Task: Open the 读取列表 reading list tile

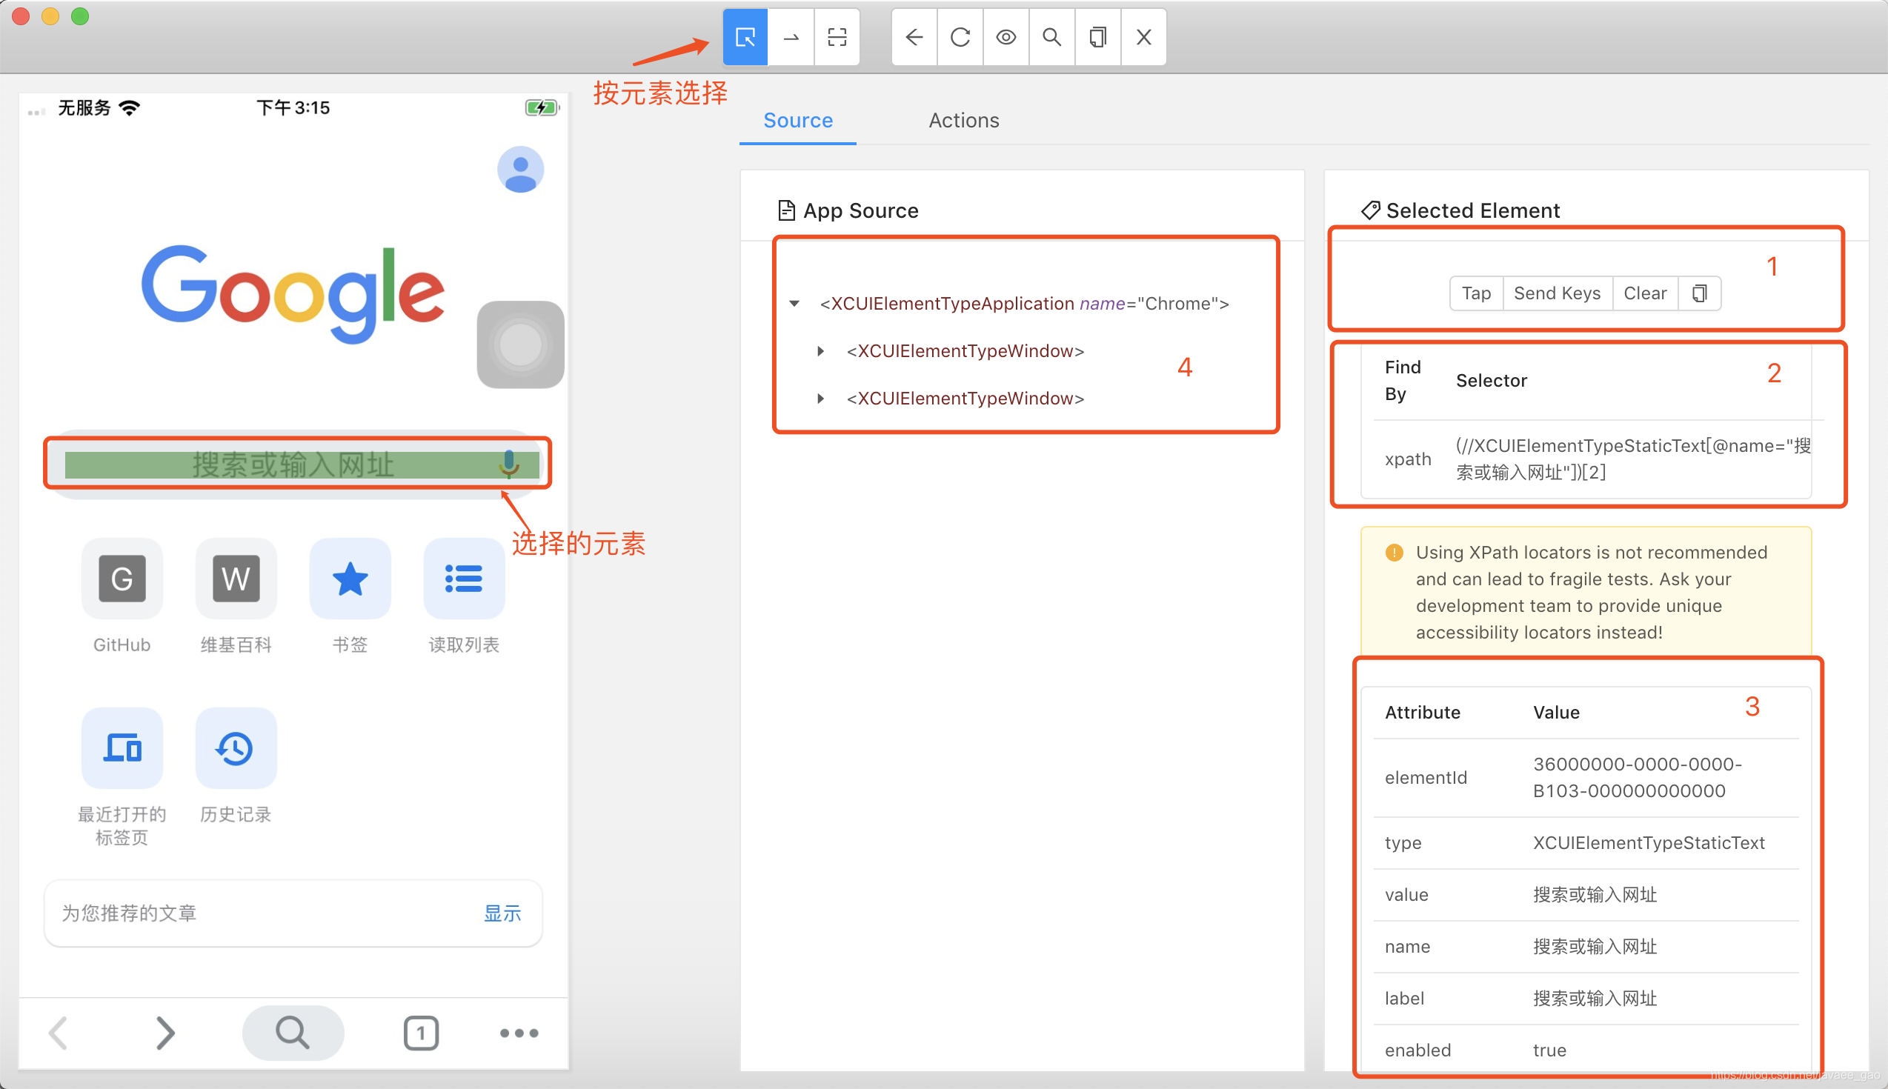Action: pyautogui.click(x=464, y=578)
